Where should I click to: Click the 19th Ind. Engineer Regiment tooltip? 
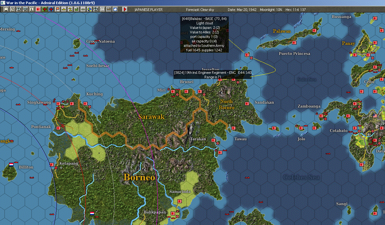[x=213, y=75]
